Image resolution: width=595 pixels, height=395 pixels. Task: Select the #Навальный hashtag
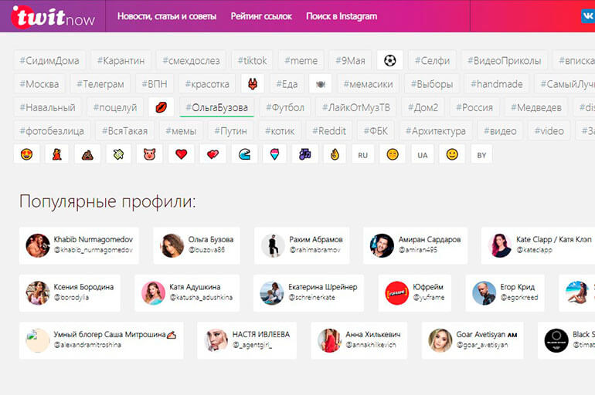pyautogui.click(x=47, y=107)
